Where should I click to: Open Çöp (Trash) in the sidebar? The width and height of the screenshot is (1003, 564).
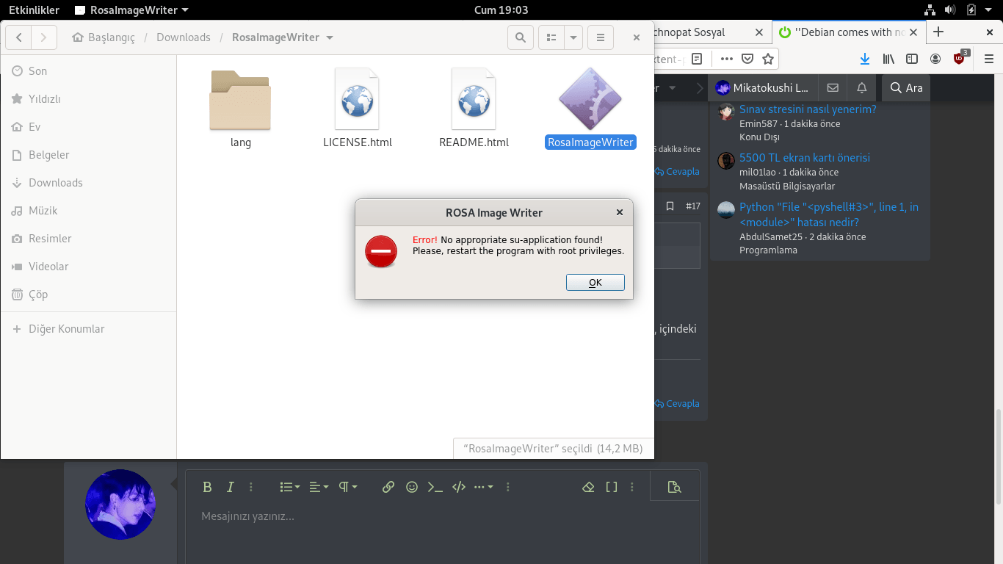(88, 294)
